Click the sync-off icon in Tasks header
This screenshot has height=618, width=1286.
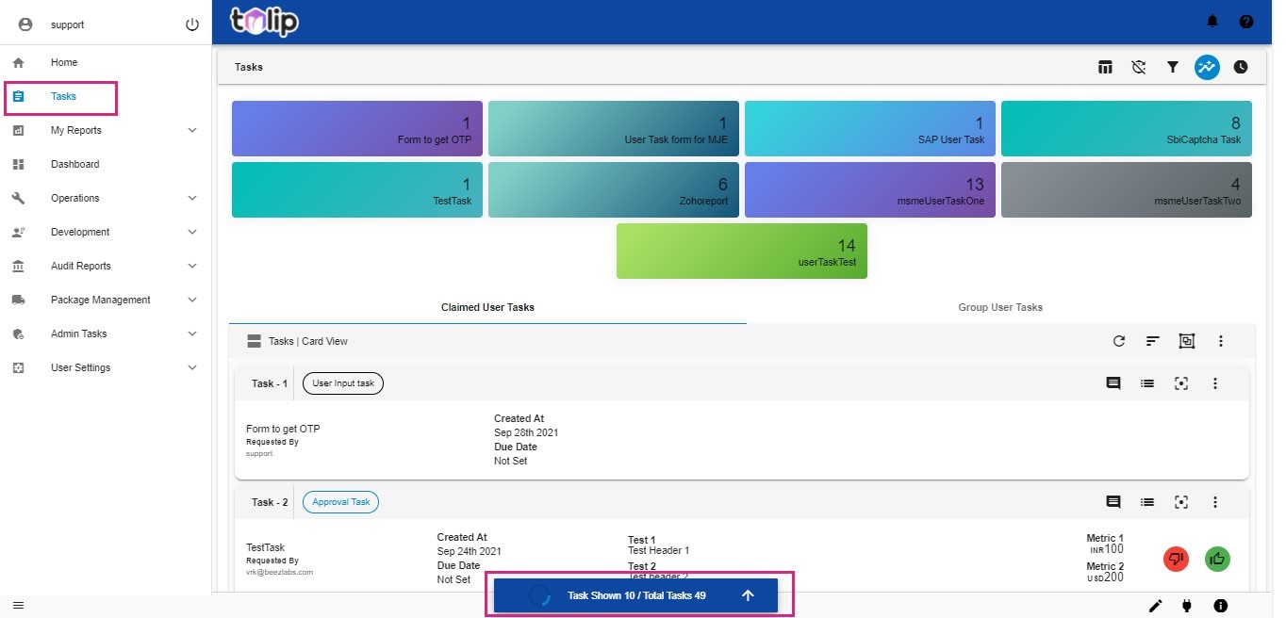click(1139, 67)
